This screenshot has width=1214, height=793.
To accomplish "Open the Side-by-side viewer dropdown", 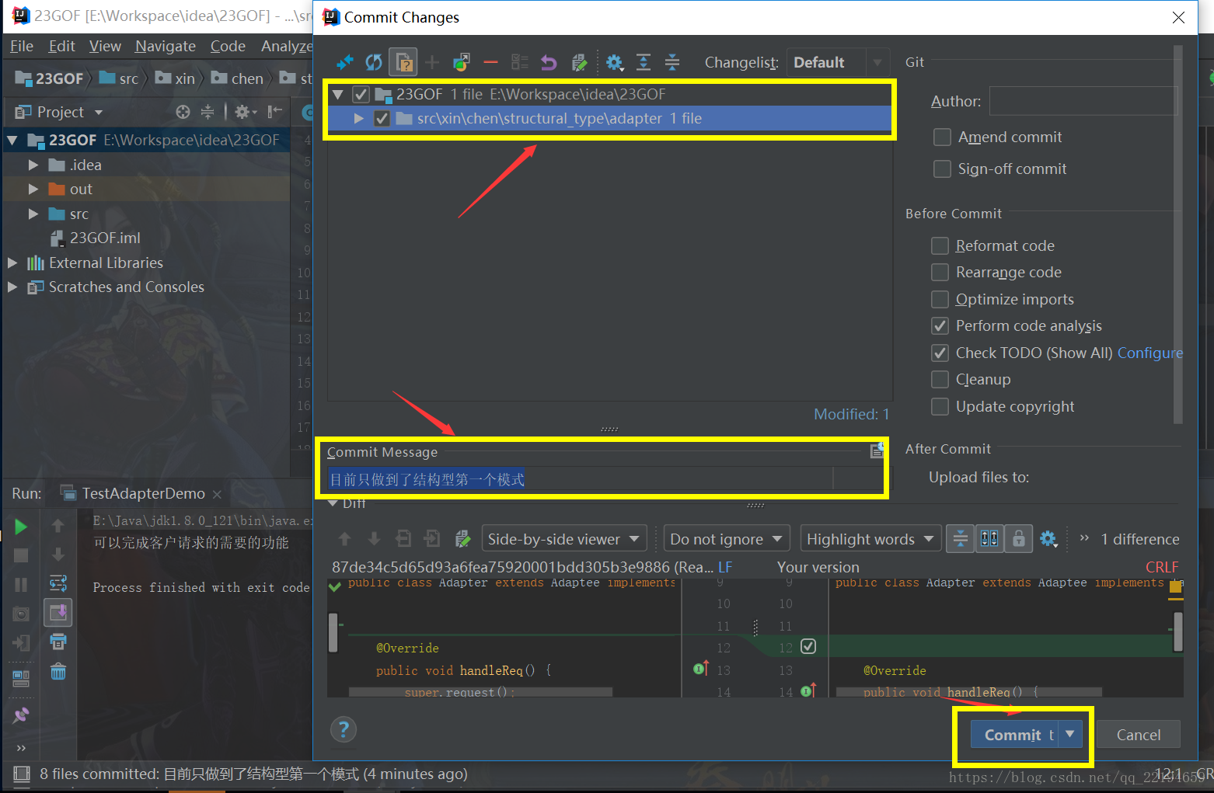I will pyautogui.click(x=564, y=539).
